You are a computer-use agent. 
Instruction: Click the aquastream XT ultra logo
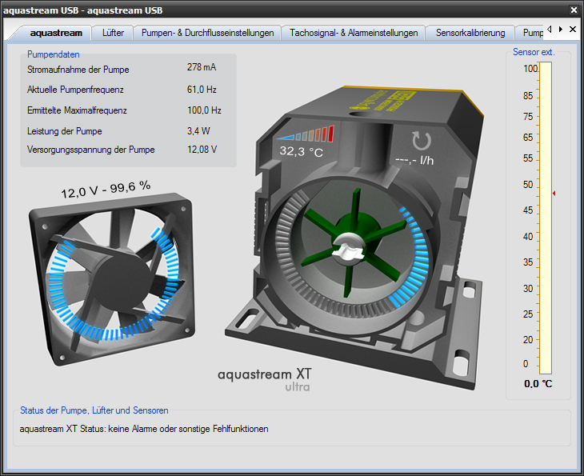tap(264, 378)
